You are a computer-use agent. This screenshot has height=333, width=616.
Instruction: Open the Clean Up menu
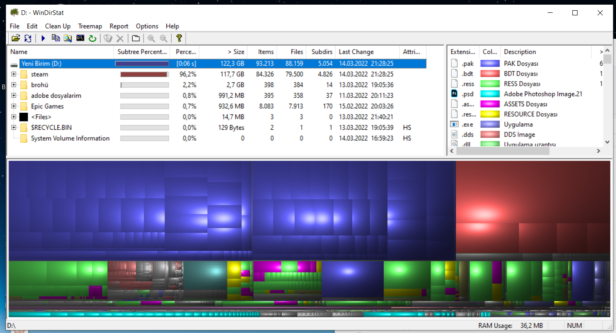click(58, 26)
